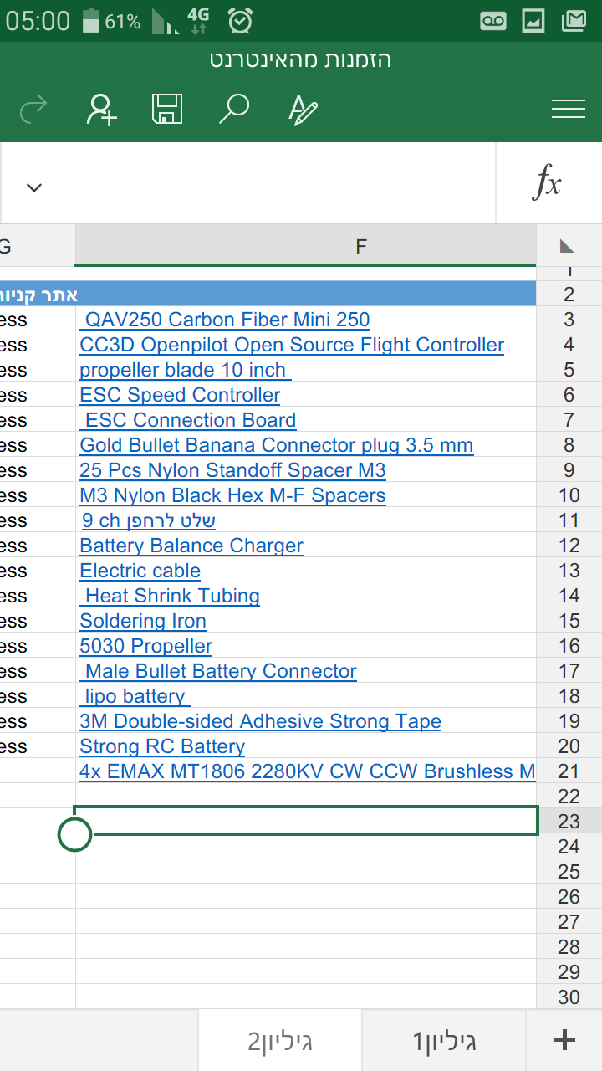Expand the formula bar chevron
This screenshot has height=1071, width=602.
(x=33, y=187)
